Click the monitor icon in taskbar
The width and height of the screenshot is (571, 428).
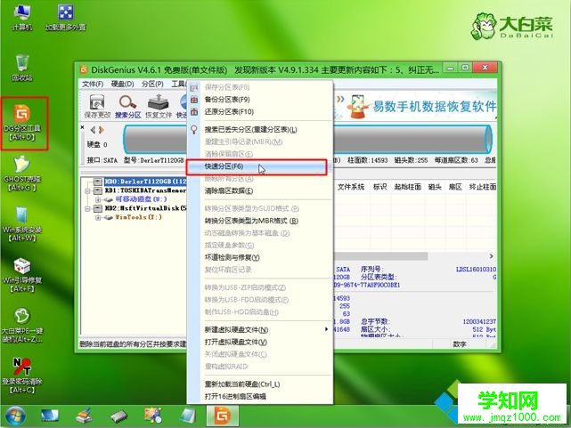pos(50,416)
